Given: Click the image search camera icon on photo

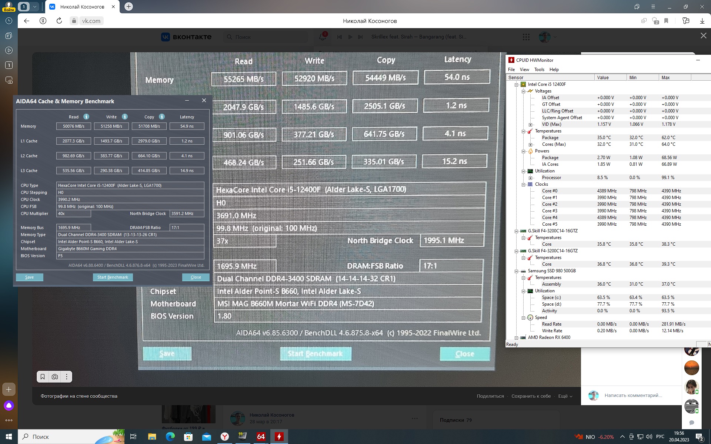Looking at the screenshot, I should (55, 377).
